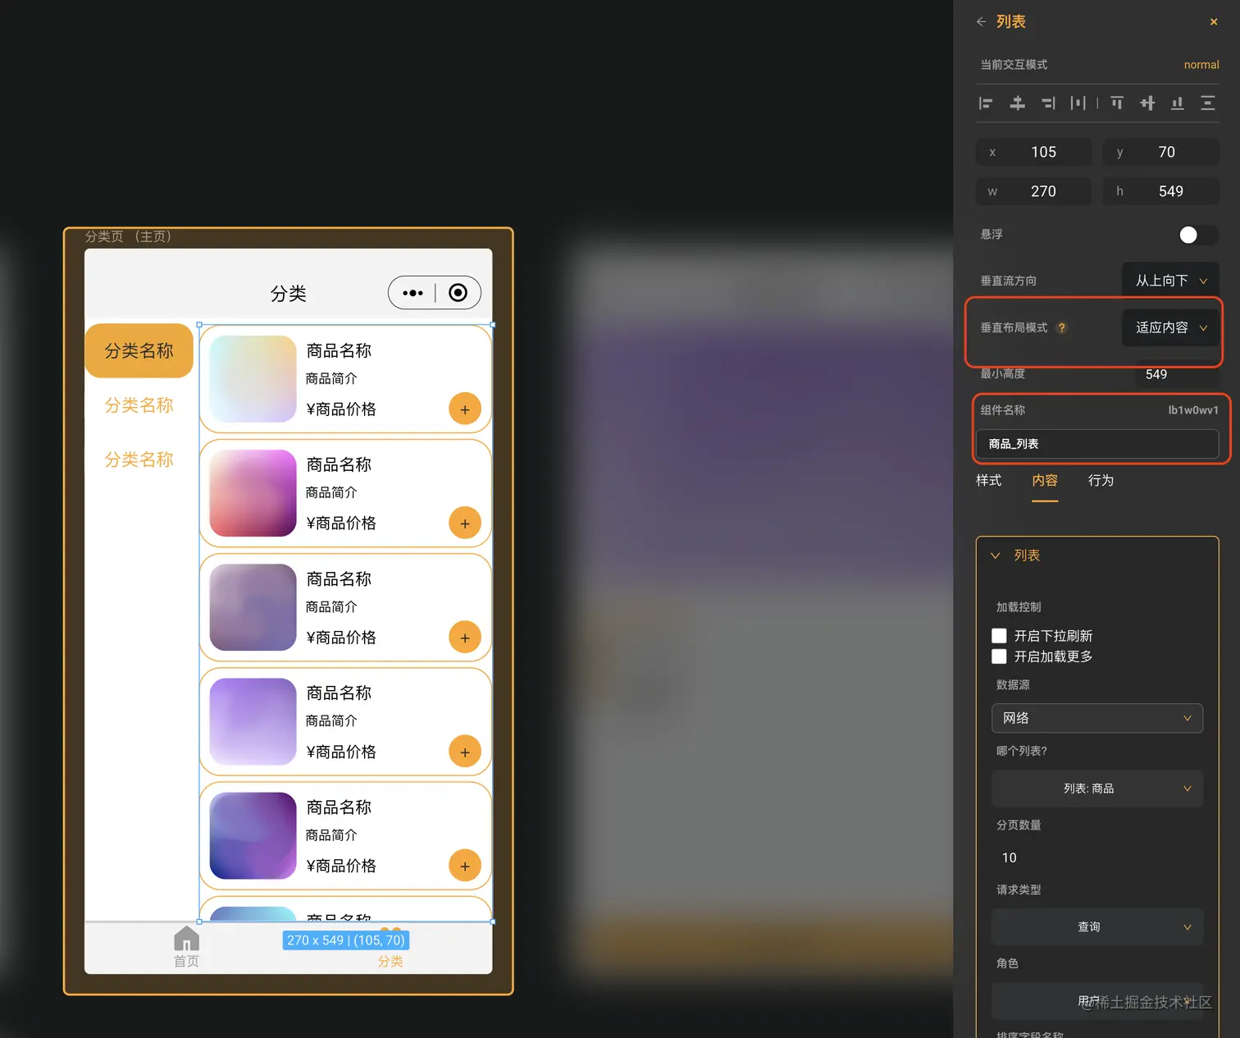Viewport: 1240px width, 1038px height.
Task: Distribute vertically icon
Action: coord(1208,103)
